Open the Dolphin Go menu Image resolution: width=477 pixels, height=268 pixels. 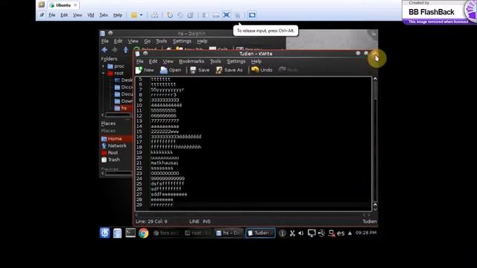pos(148,41)
